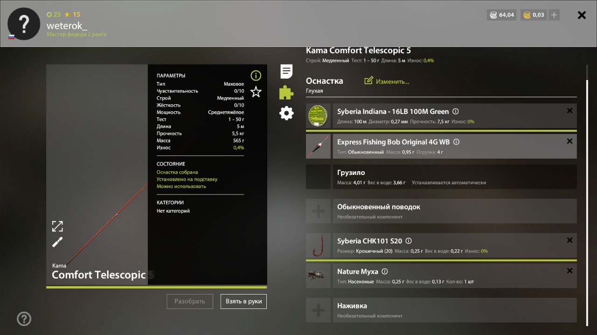This screenshot has width=597, height=335.
Task: Show info for Syberia CHK101 S20 hook
Action: [x=409, y=241]
